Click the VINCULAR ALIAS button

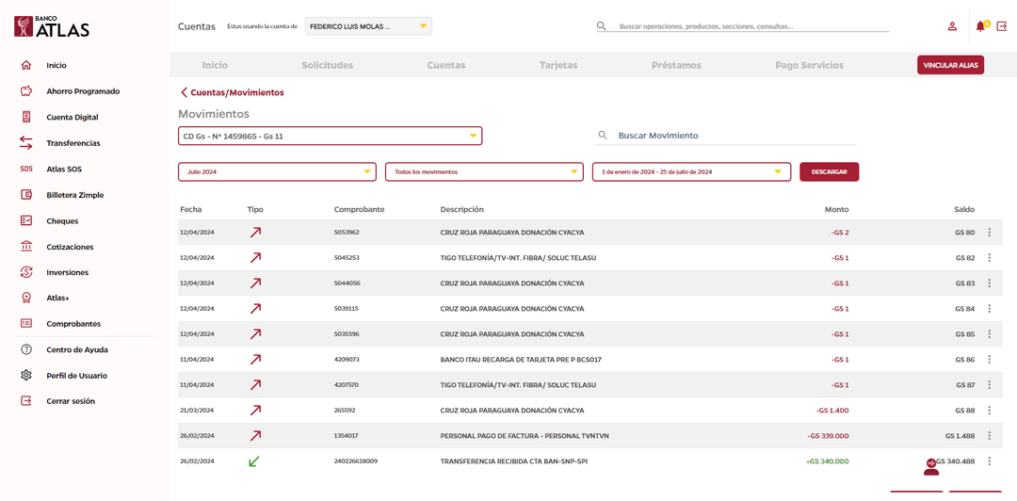click(x=950, y=65)
